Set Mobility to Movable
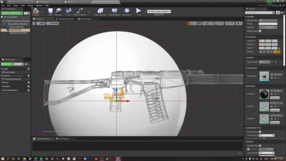286x161 pixels. [277, 52]
